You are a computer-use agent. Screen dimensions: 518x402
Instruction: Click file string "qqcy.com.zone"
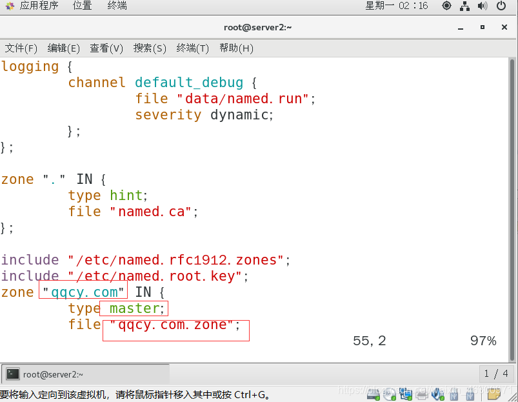172,325
